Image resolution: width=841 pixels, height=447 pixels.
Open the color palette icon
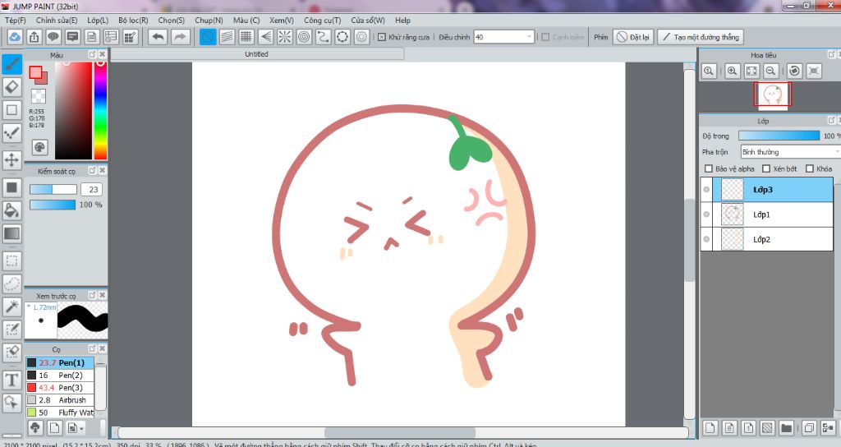pyautogui.click(x=39, y=147)
